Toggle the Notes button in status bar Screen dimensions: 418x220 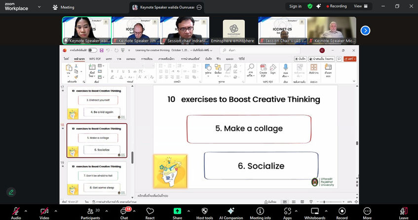click(x=270, y=202)
